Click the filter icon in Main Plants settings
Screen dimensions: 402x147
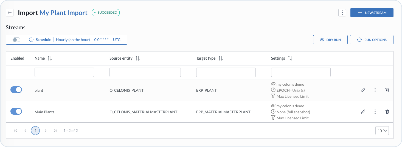[x=273, y=117]
